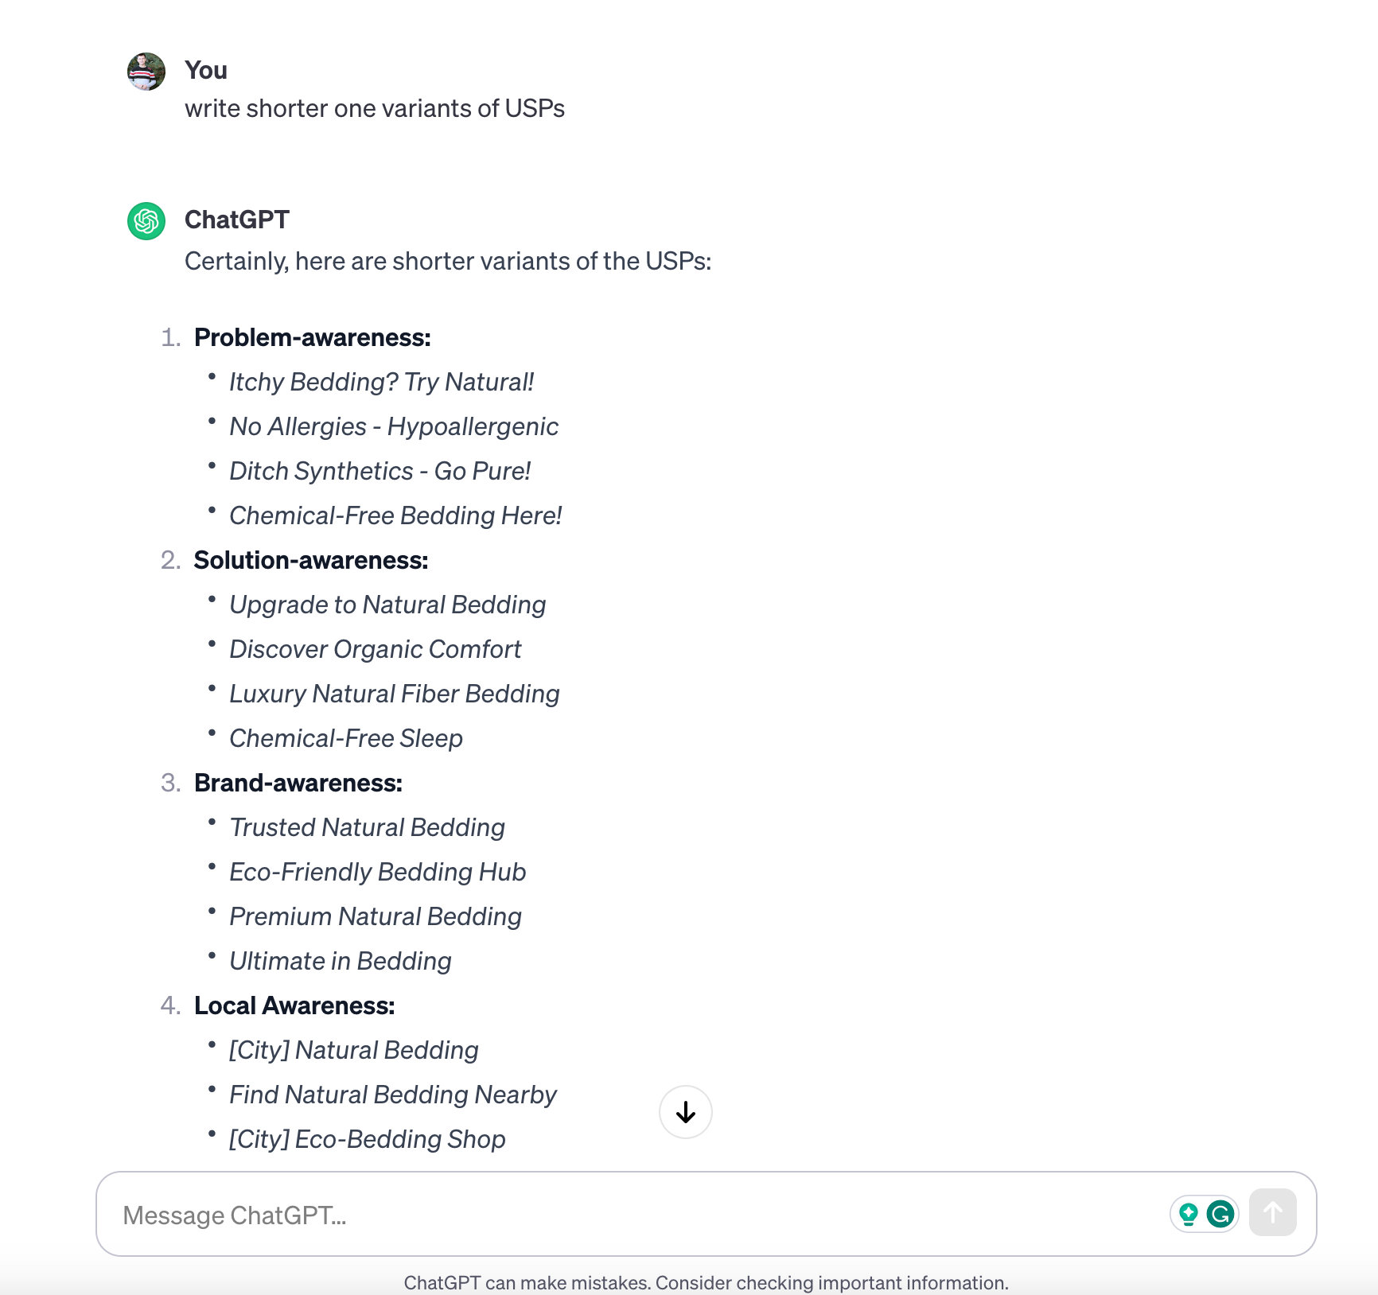Click the Grammarly lightbulb suggestions icon

[1189, 1214]
